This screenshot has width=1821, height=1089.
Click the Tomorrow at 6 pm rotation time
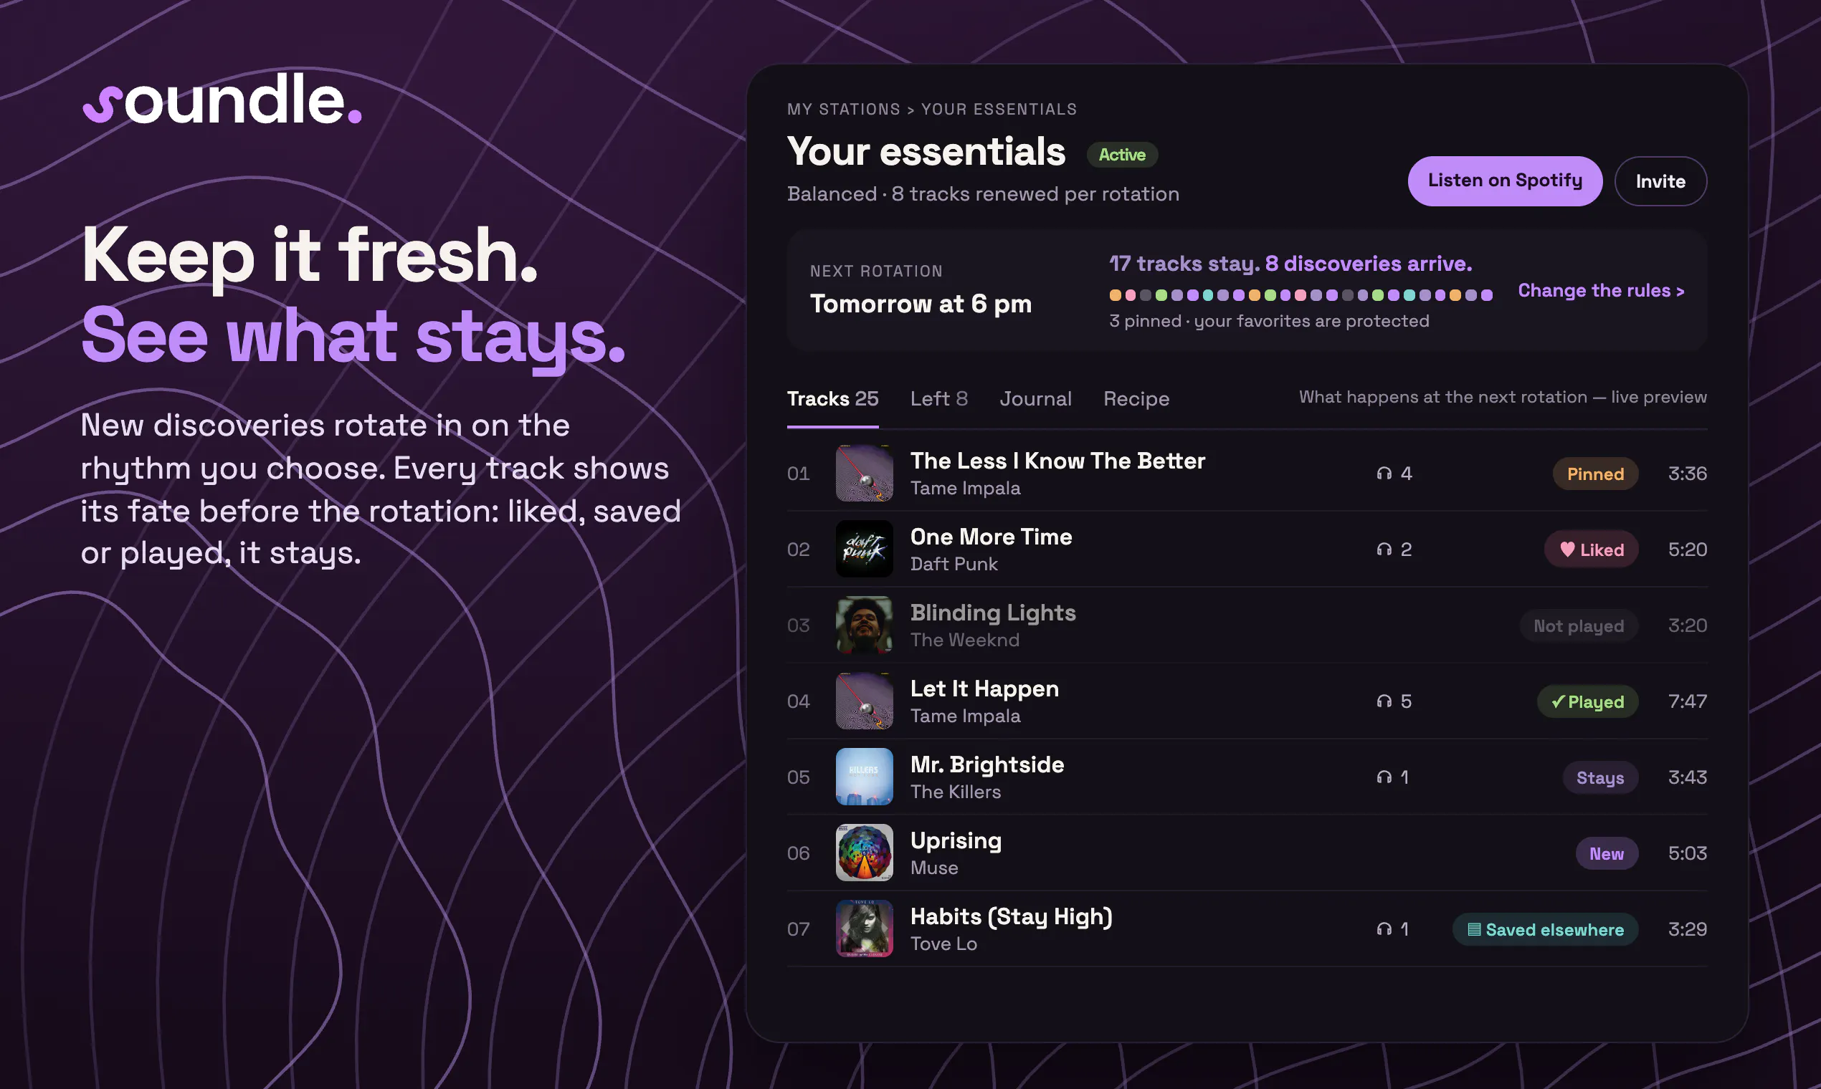pos(921,304)
